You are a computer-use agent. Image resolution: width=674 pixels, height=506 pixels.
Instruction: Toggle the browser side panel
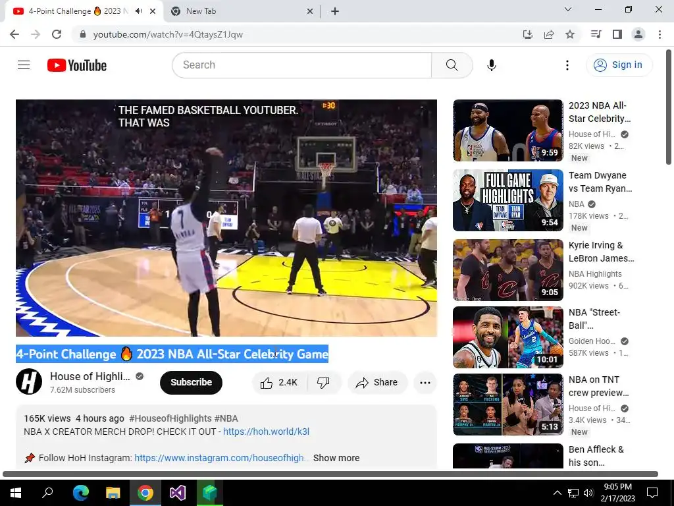pos(617,34)
